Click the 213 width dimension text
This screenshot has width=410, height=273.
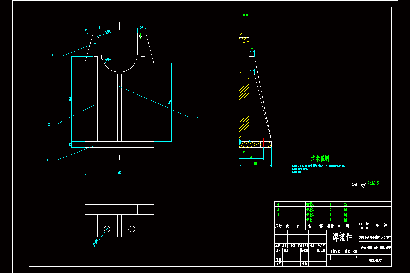[119, 173]
